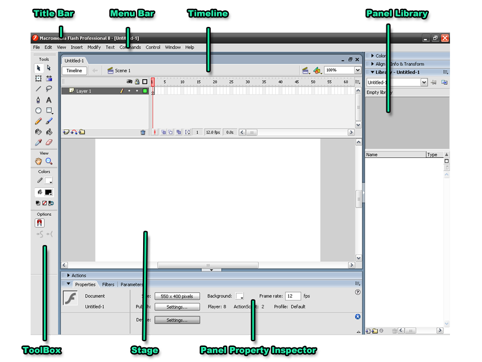
Task: Open the Window menu
Action: click(173, 47)
